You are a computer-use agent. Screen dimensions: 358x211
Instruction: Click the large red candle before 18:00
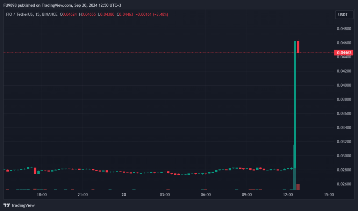pyautogui.click(x=35, y=170)
